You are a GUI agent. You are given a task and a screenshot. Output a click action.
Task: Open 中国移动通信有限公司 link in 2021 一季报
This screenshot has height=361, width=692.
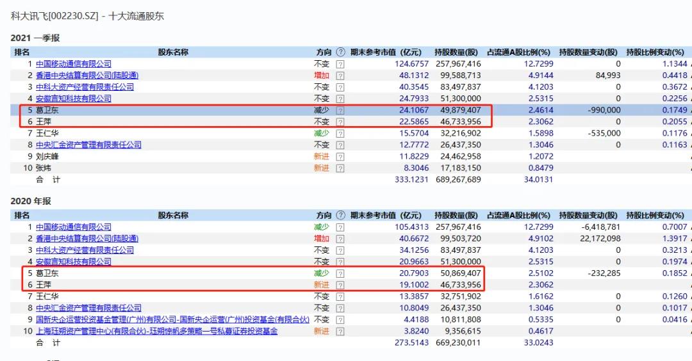[x=73, y=64]
